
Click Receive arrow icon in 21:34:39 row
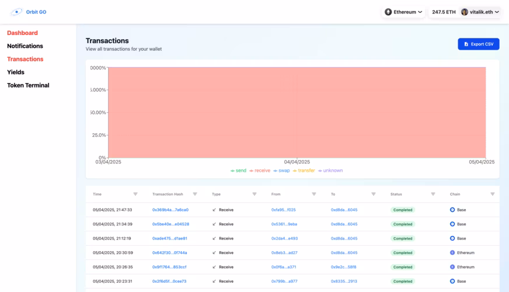click(214, 224)
